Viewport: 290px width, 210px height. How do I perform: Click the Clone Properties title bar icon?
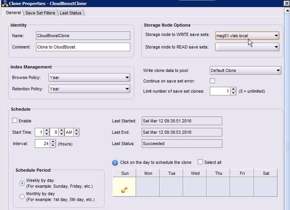point(5,4)
